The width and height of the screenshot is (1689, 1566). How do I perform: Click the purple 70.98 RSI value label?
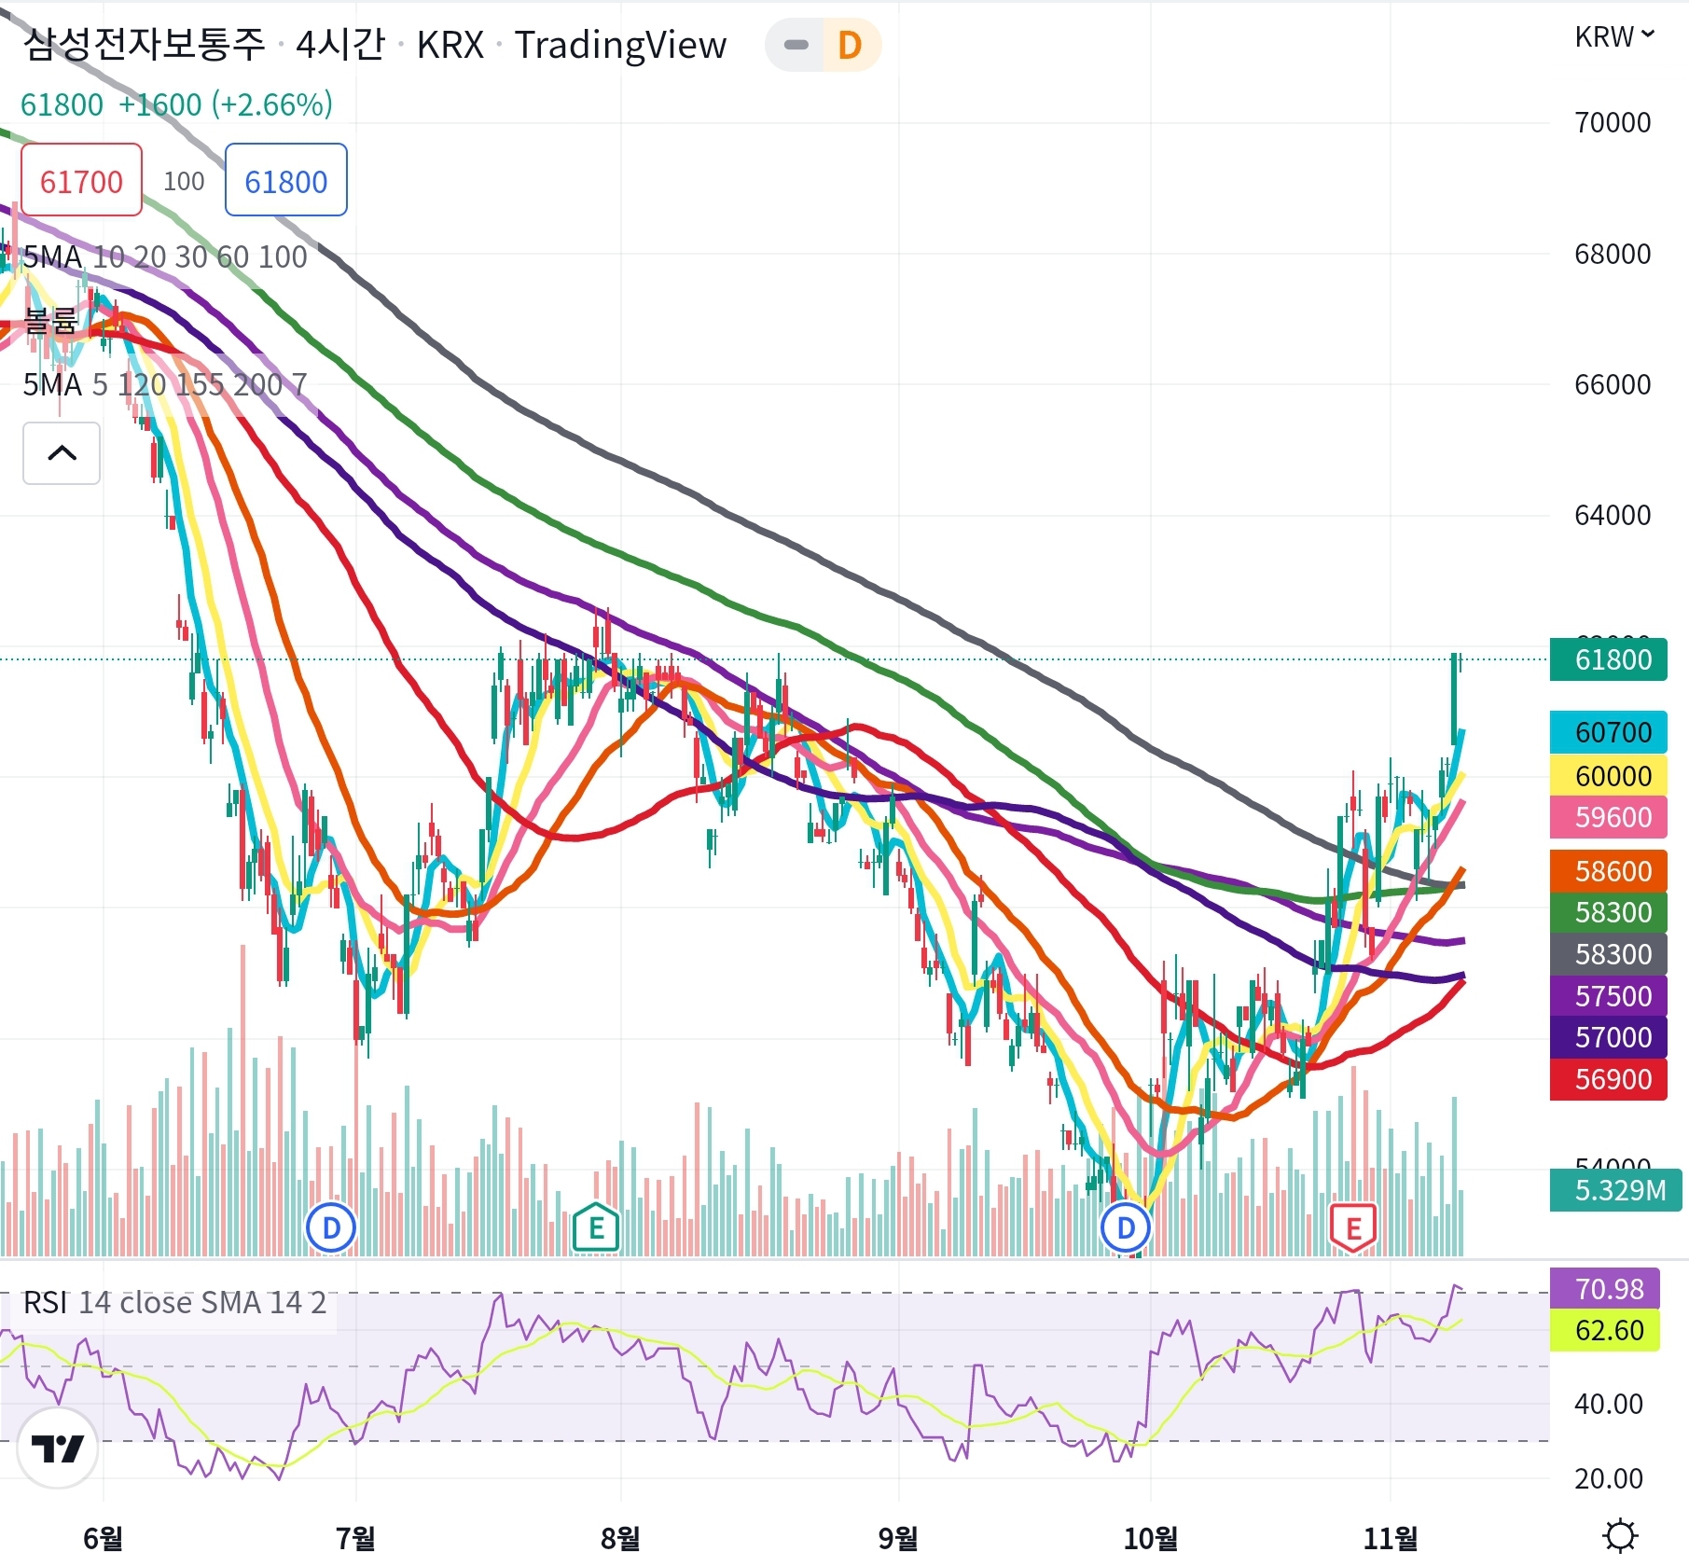coord(1604,1289)
